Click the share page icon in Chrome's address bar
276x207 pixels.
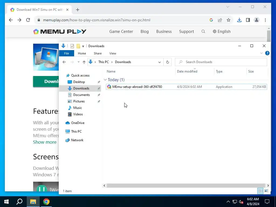tap(220, 20)
